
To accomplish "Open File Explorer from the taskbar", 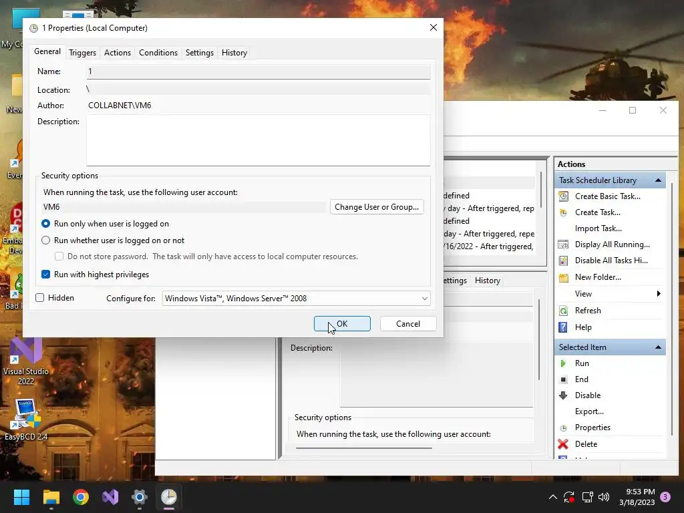I will point(51,497).
